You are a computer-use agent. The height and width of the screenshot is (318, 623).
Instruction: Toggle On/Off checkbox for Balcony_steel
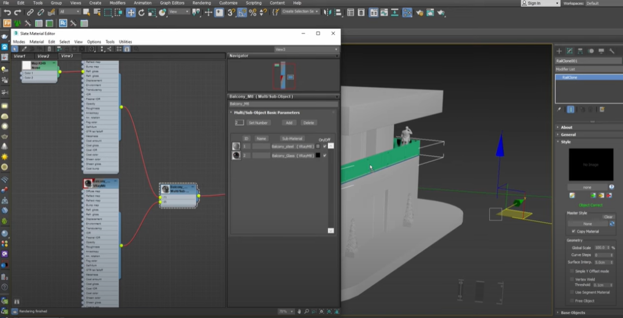coord(325,147)
